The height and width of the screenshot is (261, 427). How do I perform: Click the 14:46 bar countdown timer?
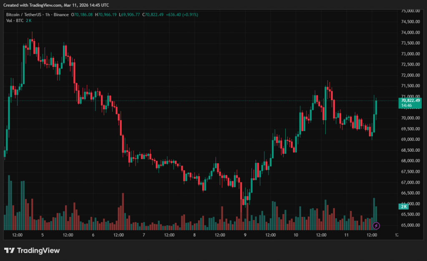coord(407,106)
